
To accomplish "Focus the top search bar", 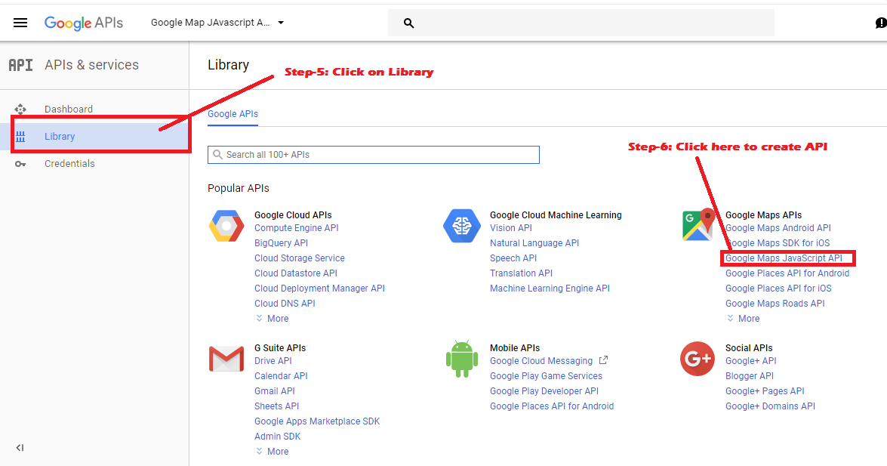I will pyautogui.click(x=581, y=23).
